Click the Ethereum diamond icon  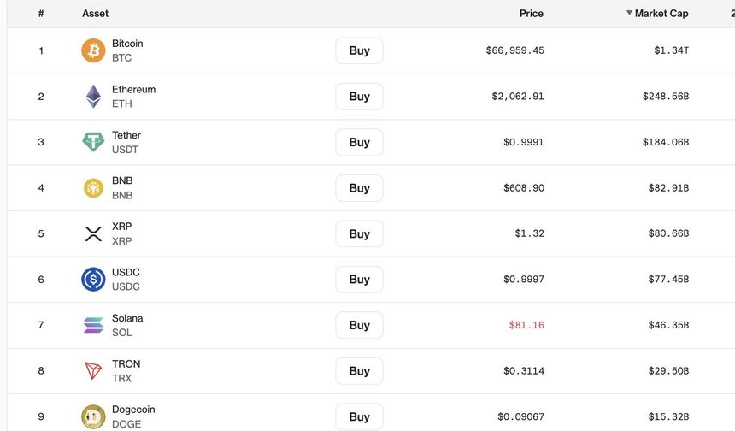click(93, 97)
